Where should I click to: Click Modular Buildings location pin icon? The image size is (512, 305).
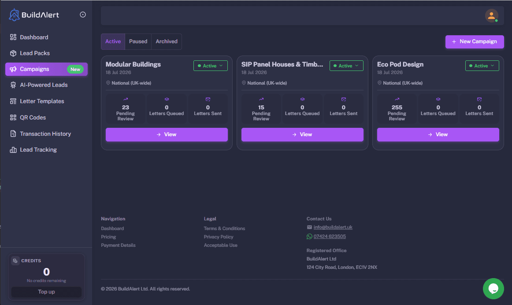[x=108, y=83]
